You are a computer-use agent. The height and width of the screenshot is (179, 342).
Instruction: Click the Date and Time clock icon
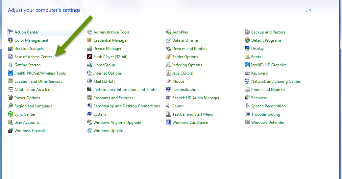(x=168, y=40)
